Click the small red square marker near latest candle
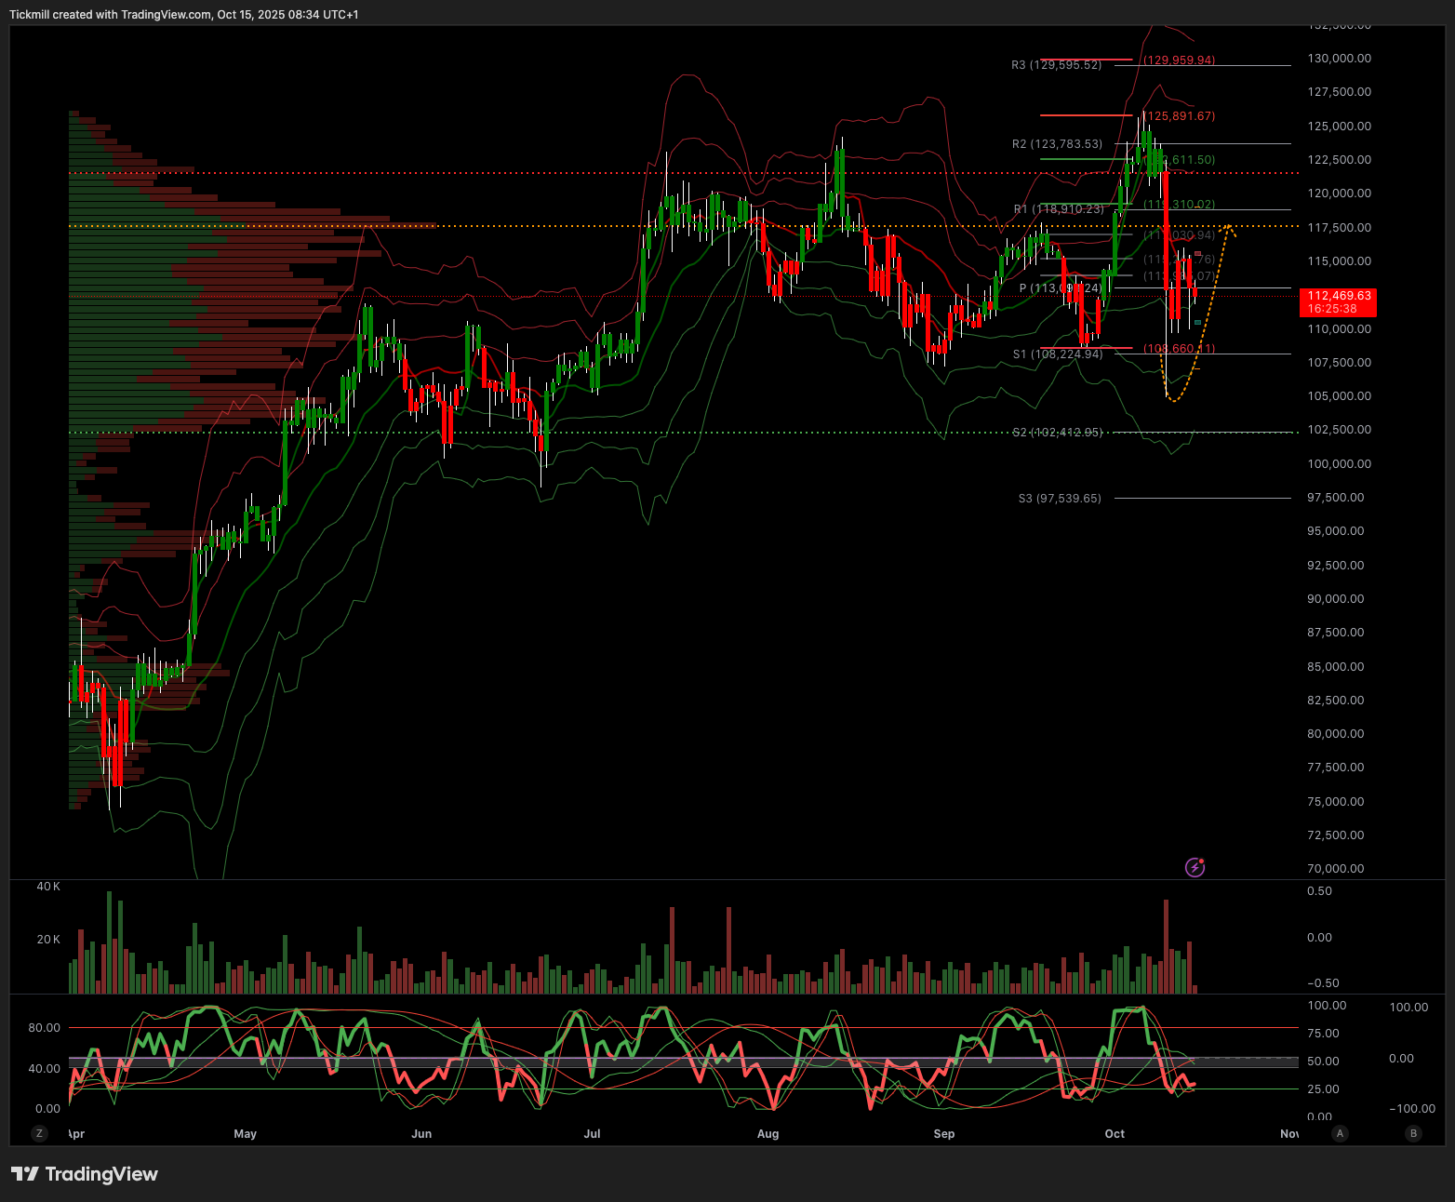Viewport: 1455px width, 1202px height. point(1198,253)
